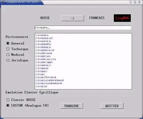Viewport: 143px width, 119px height.
Task: Select the Juridique dictionary checkbox
Action: [8, 60]
